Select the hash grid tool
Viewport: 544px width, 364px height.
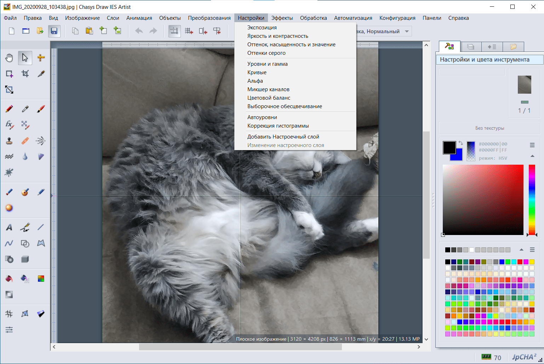[9, 314]
